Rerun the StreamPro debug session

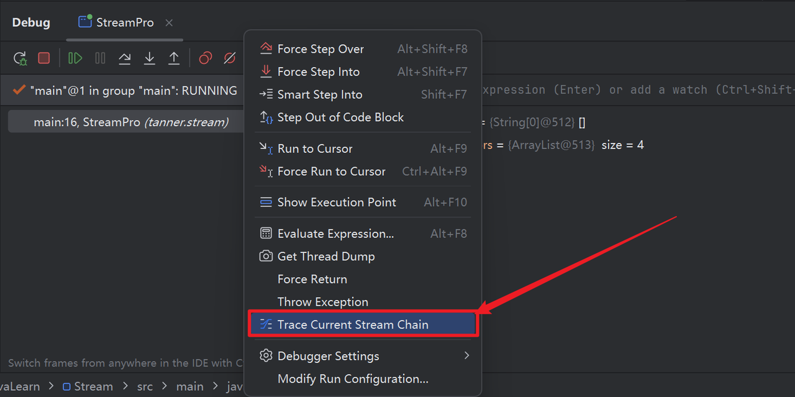(x=20, y=58)
